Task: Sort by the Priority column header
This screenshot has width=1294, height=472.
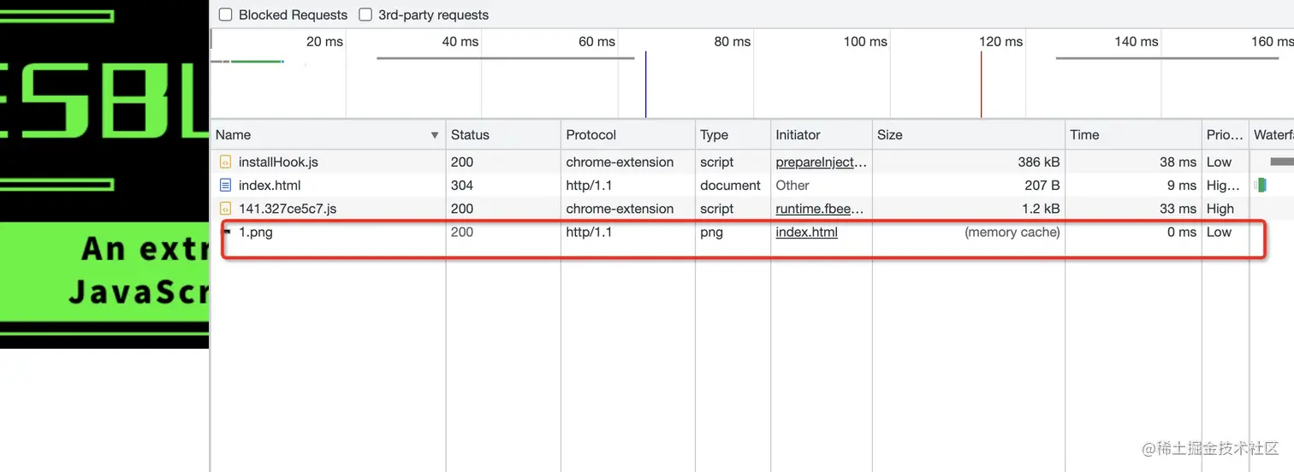Action: (1225, 134)
